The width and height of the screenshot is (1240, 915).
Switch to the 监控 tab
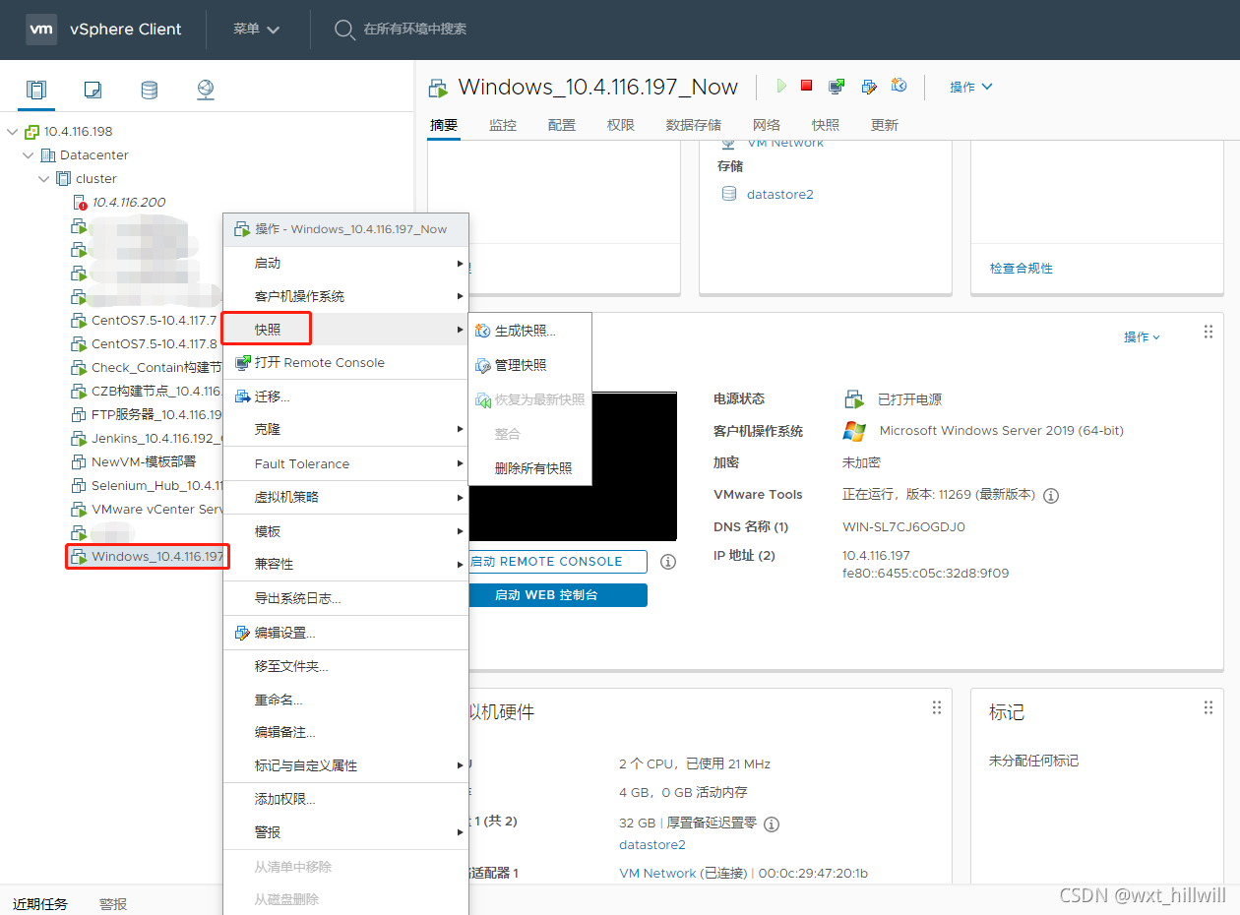click(503, 125)
